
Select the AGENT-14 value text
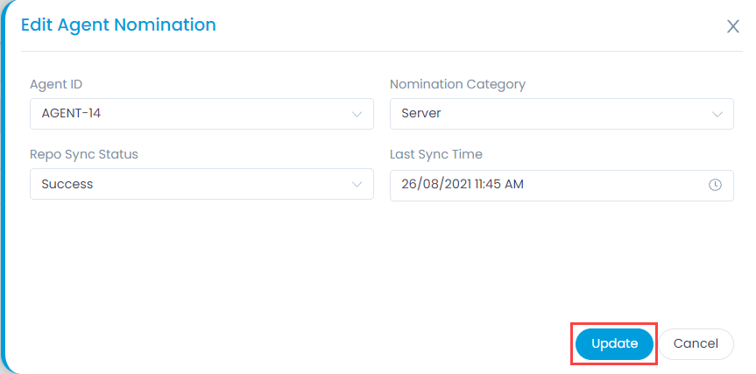tap(71, 114)
